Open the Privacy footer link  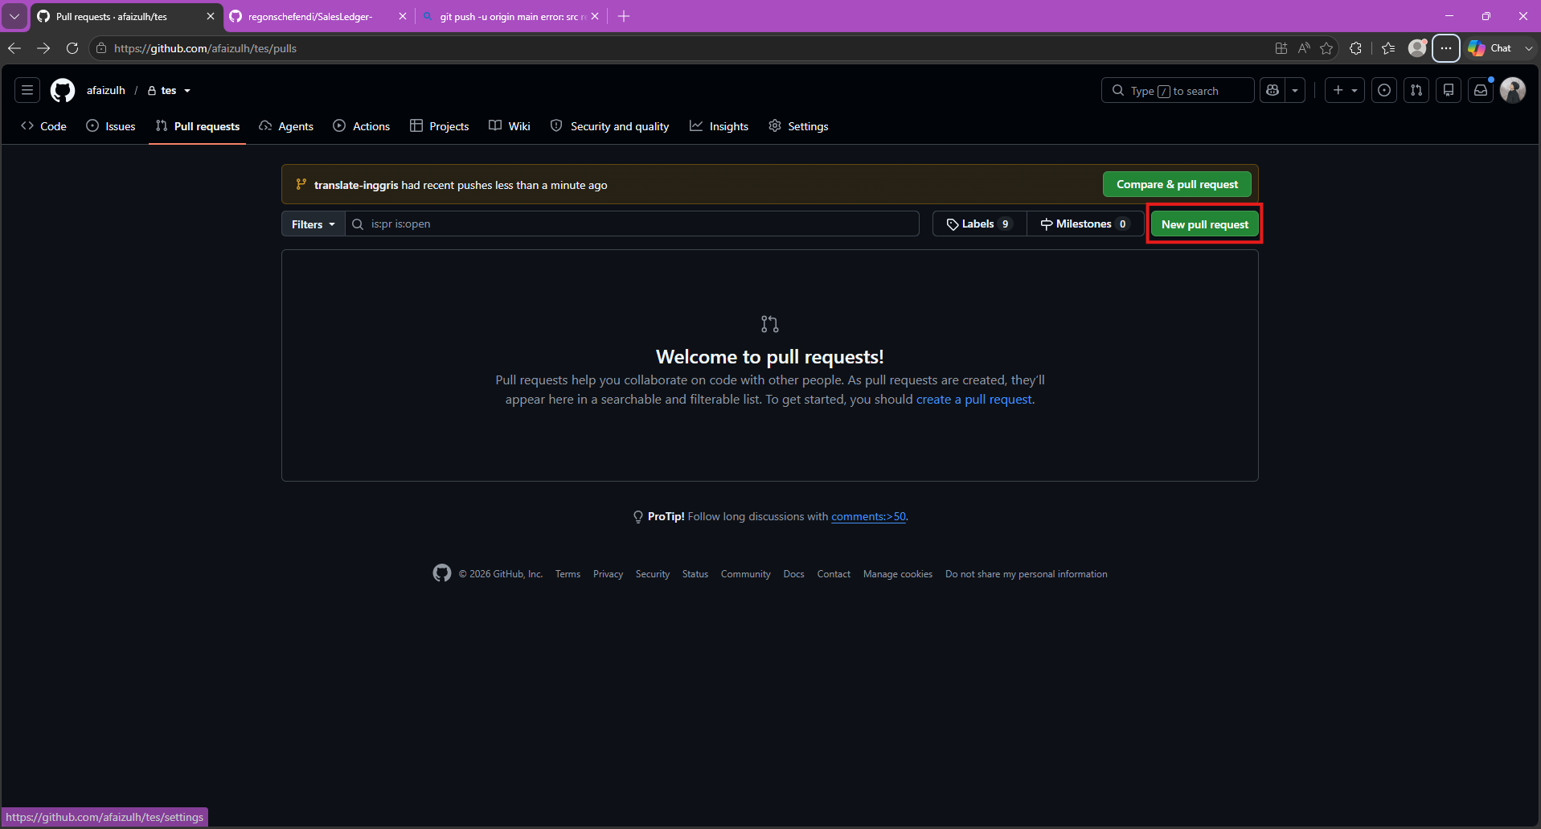608,574
